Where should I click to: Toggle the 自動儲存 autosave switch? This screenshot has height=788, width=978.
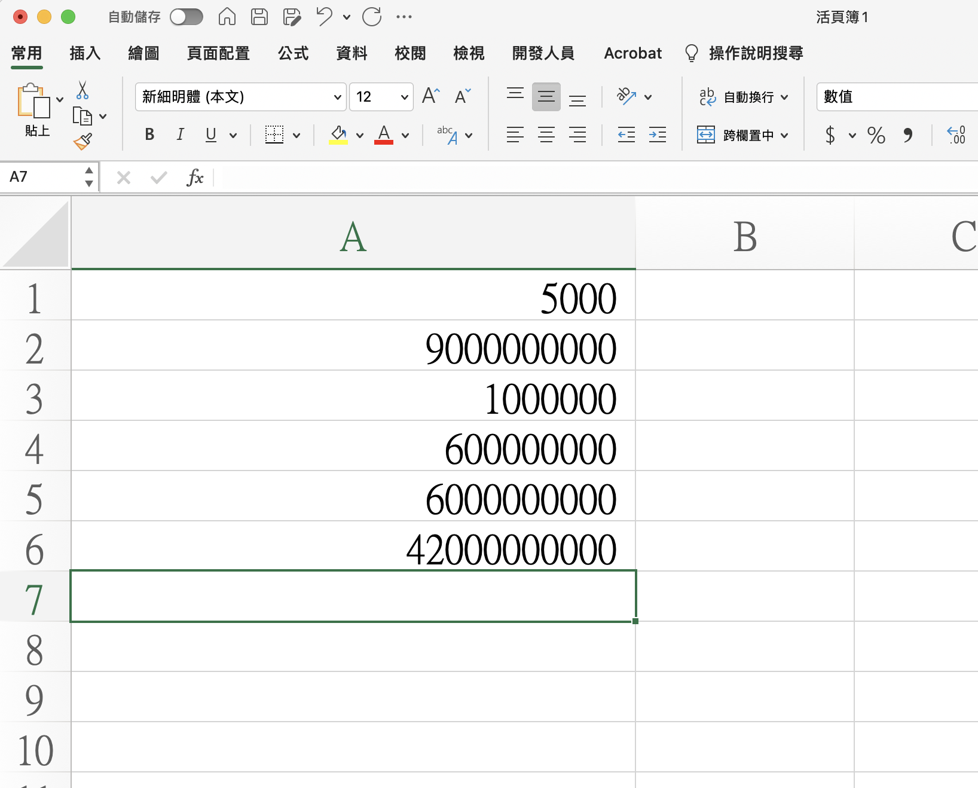186,17
